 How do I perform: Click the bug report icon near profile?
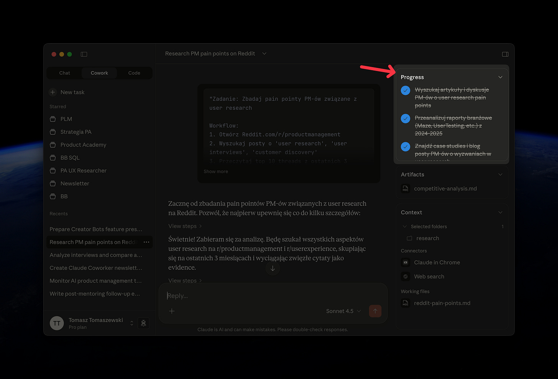(x=143, y=323)
